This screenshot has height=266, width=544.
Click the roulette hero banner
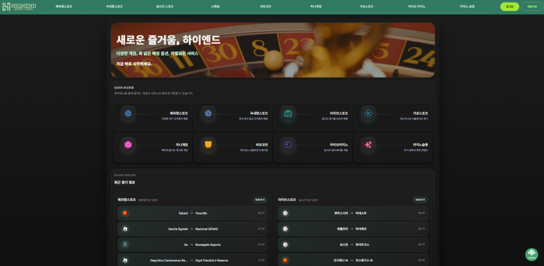(x=273, y=50)
